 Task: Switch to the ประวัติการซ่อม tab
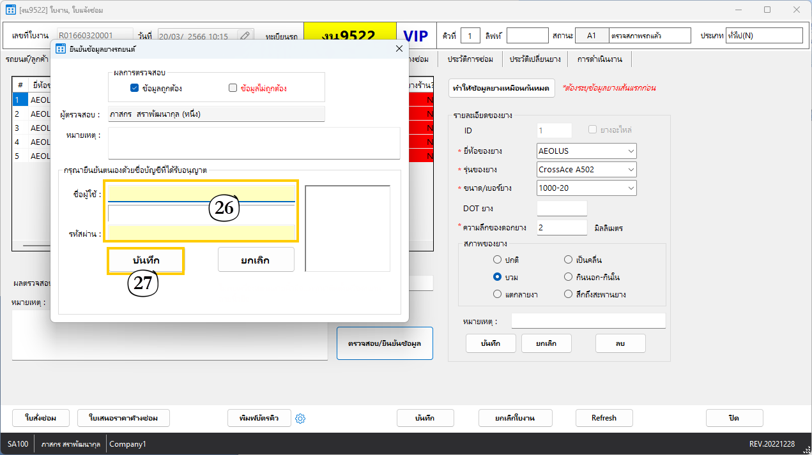click(470, 59)
